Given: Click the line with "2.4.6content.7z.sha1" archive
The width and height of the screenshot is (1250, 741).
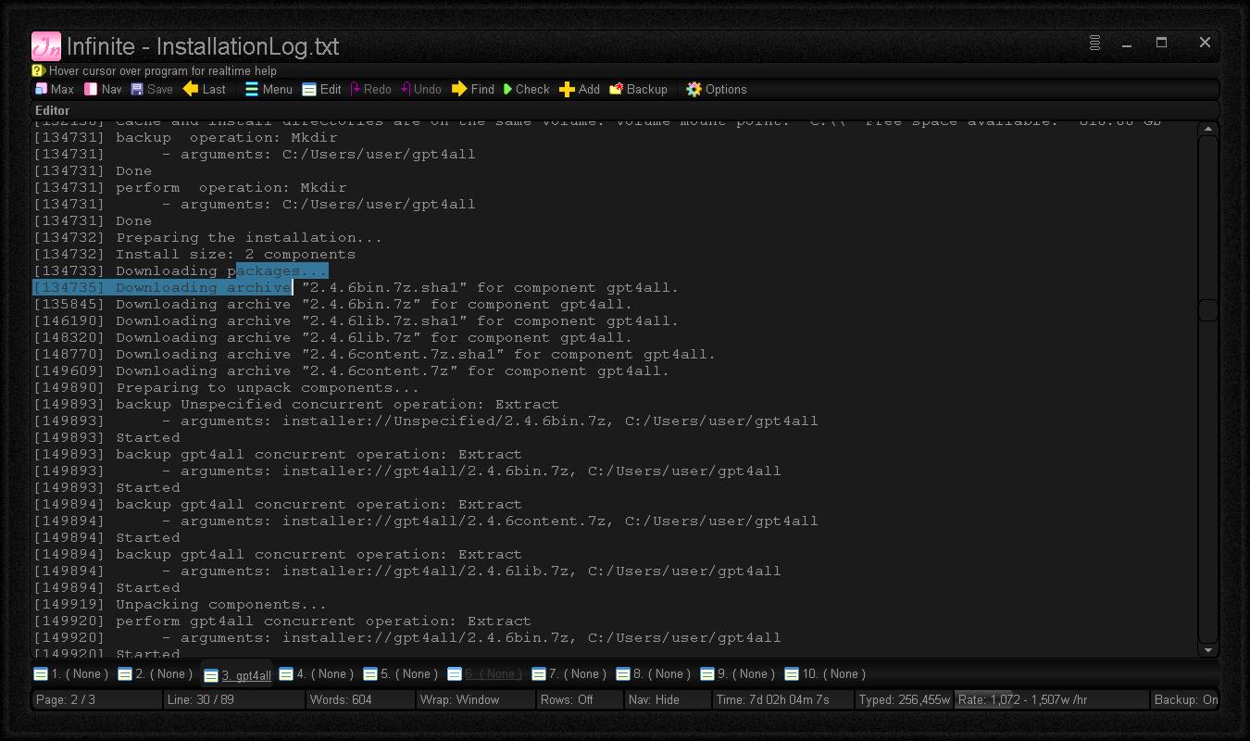Looking at the screenshot, I should point(375,354).
